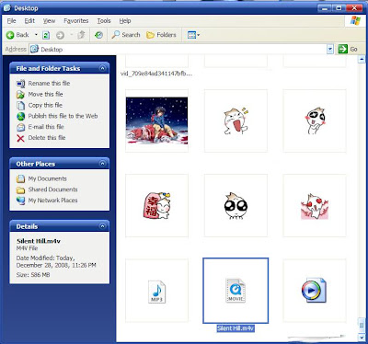
Task: Select the blushing panda-eyed cat thumbnail
Action: point(315,120)
